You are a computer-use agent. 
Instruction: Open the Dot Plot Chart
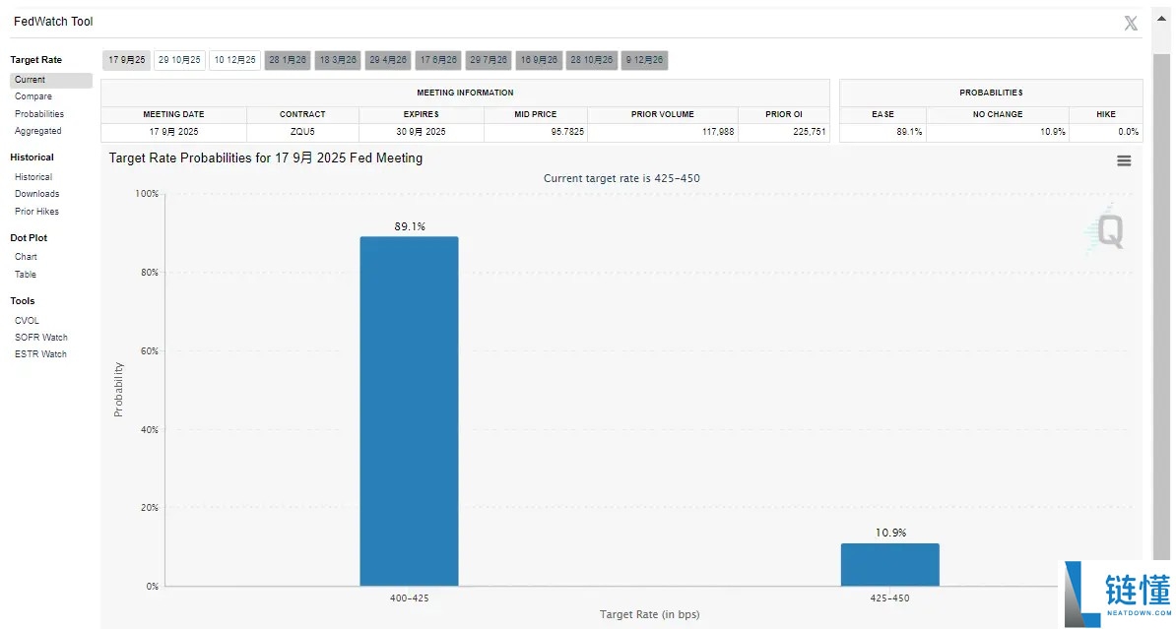[x=25, y=256]
